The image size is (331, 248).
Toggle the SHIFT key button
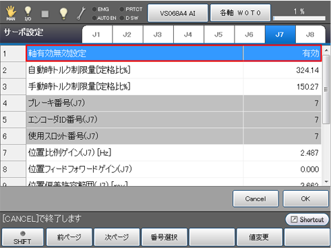23,237
